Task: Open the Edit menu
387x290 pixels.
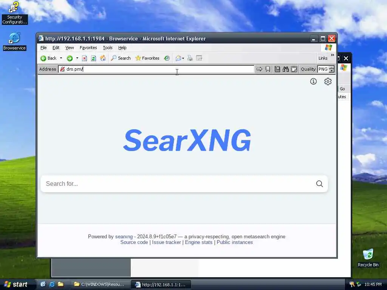Action: point(56,48)
